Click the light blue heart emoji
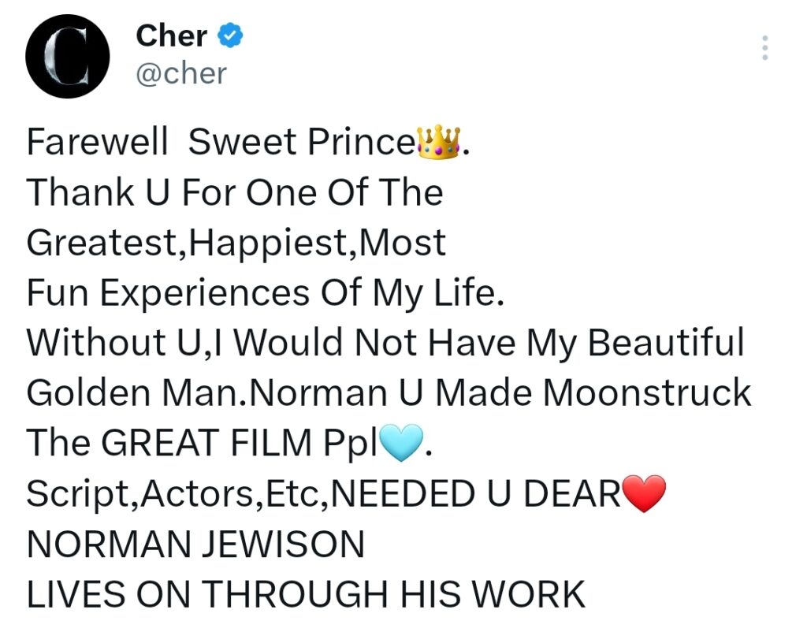 coord(401,443)
